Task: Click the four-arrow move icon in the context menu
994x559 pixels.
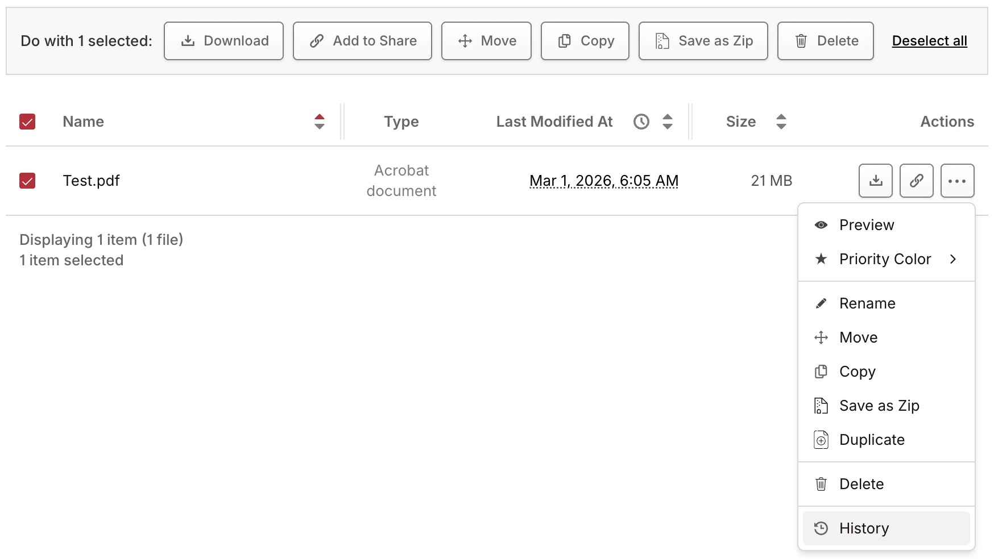Action: coord(821,337)
